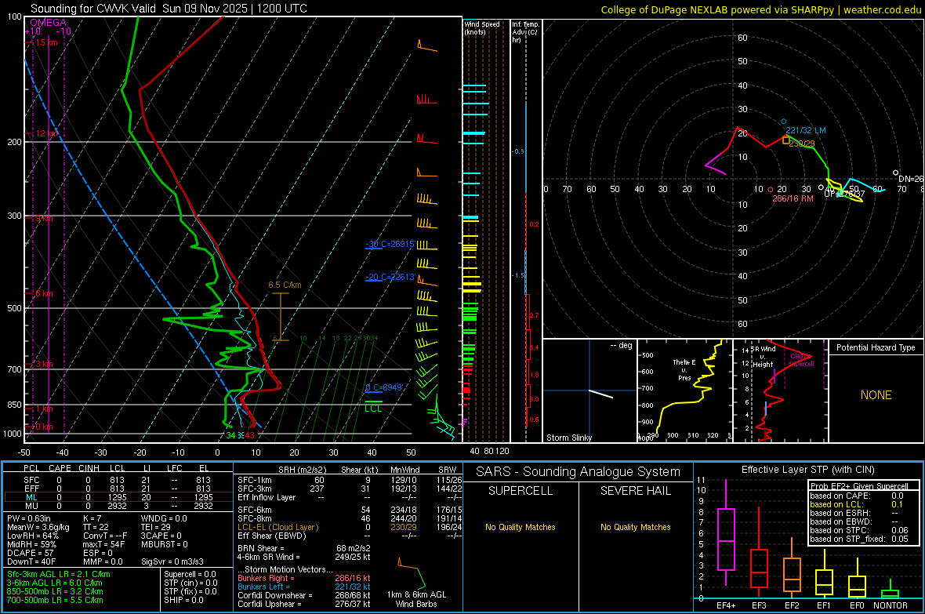Click the SFC parcel row label

point(31,480)
